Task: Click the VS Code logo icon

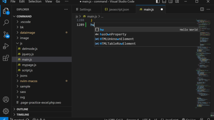Action: point(4,1)
